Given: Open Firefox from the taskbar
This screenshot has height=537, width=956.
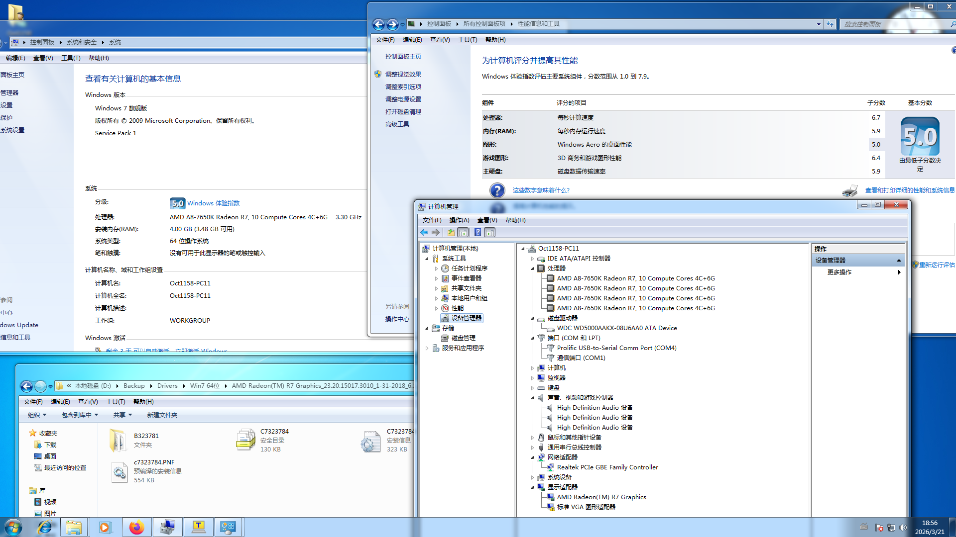Looking at the screenshot, I should pyautogui.click(x=136, y=527).
